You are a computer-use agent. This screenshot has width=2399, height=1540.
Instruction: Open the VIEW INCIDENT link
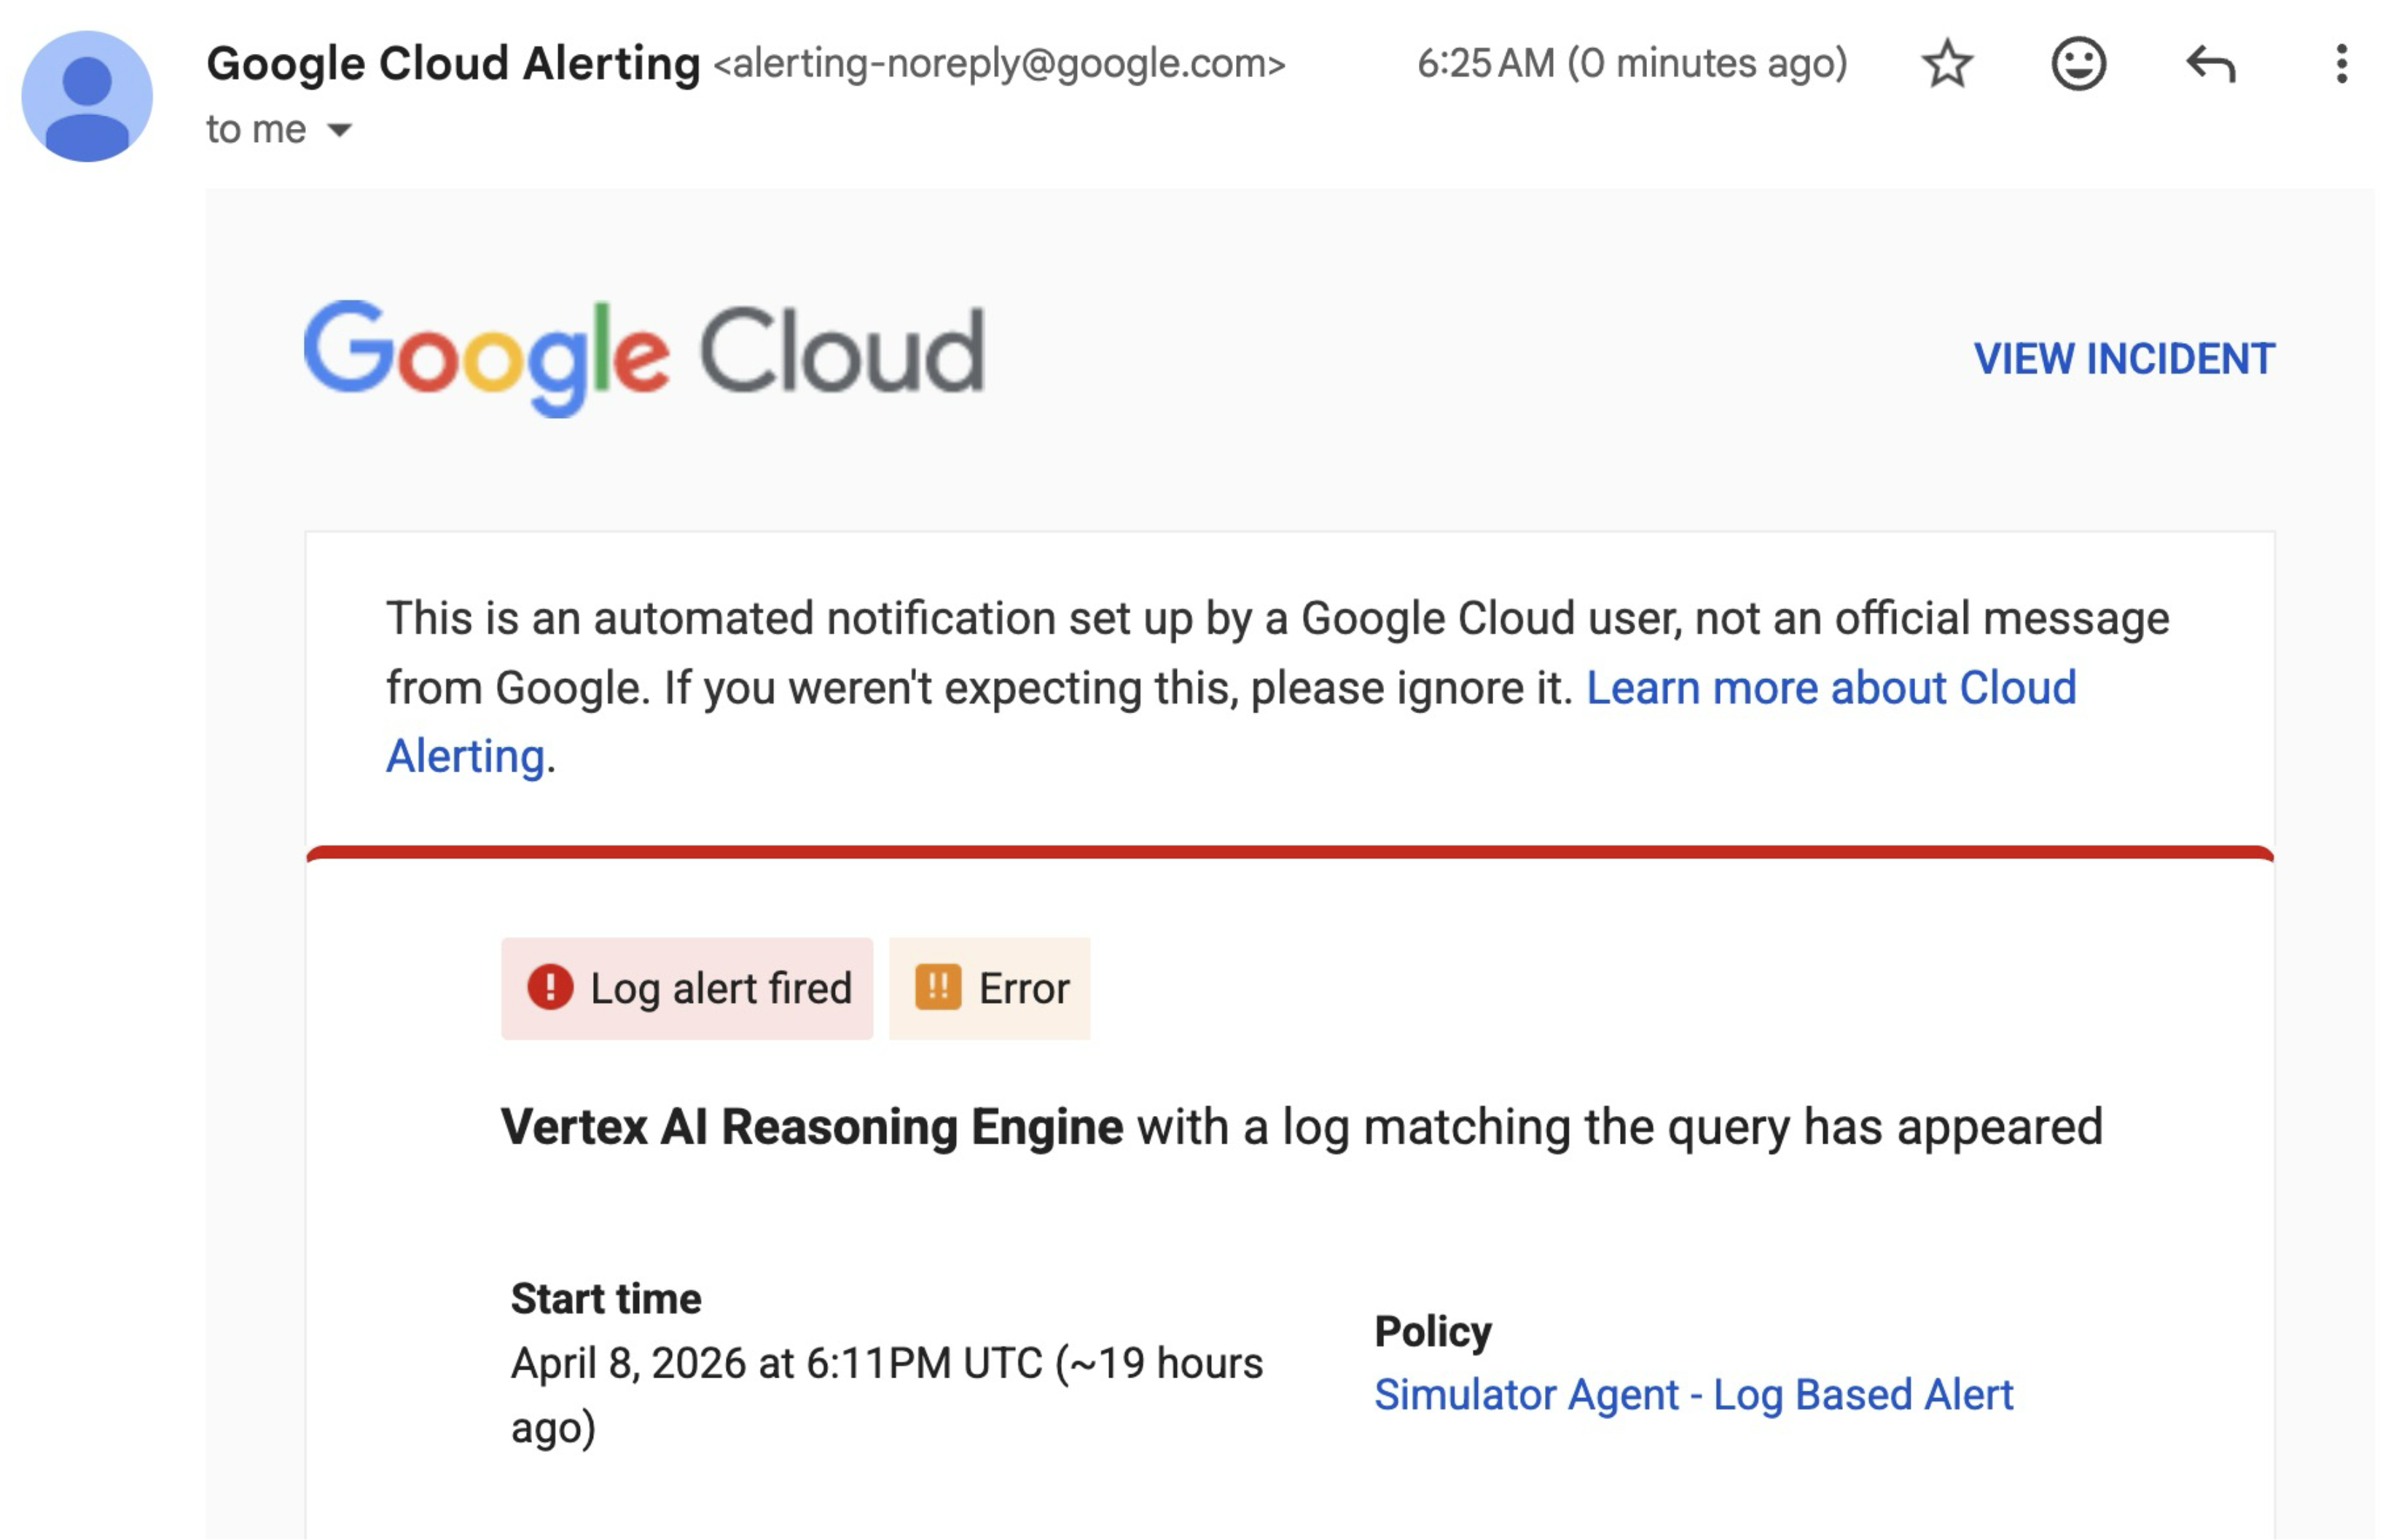pos(2123,359)
